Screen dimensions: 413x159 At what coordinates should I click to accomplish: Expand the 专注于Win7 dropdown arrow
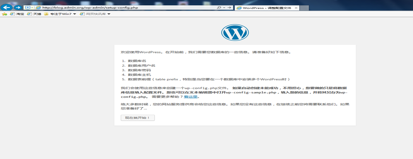pos(74,14)
